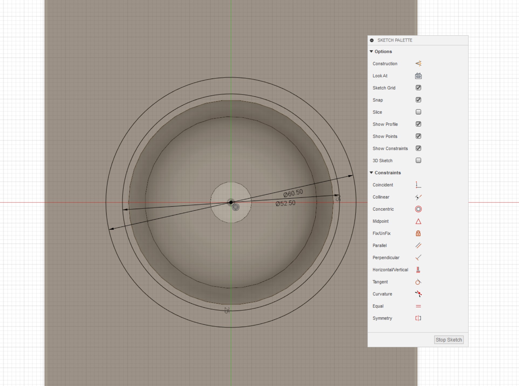Enable the Slice checkbox
The height and width of the screenshot is (386, 519).
(418, 112)
